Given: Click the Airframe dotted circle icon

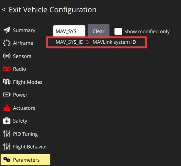Looking at the screenshot, I should point(7,43).
